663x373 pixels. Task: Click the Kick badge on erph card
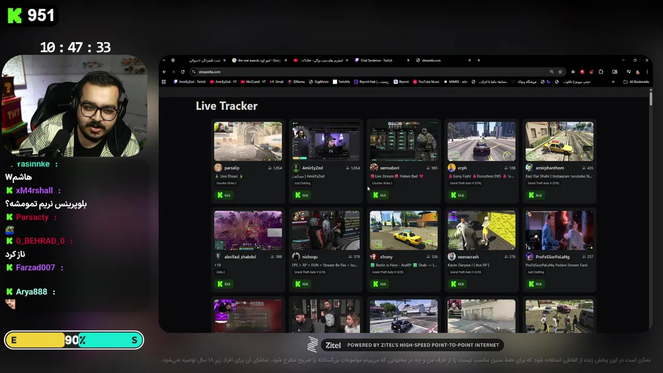tap(458, 195)
